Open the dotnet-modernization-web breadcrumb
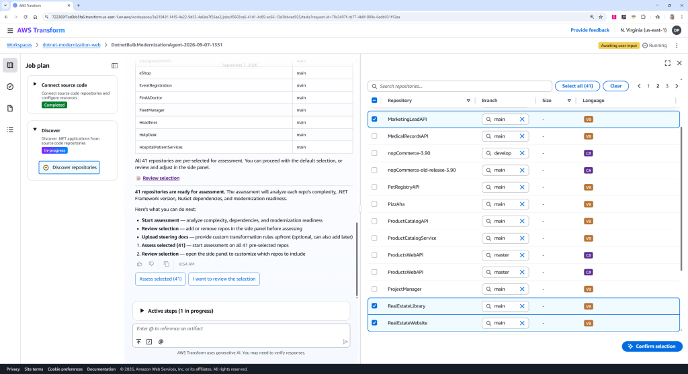The width and height of the screenshot is (688, 374). (x=71, y=45)
